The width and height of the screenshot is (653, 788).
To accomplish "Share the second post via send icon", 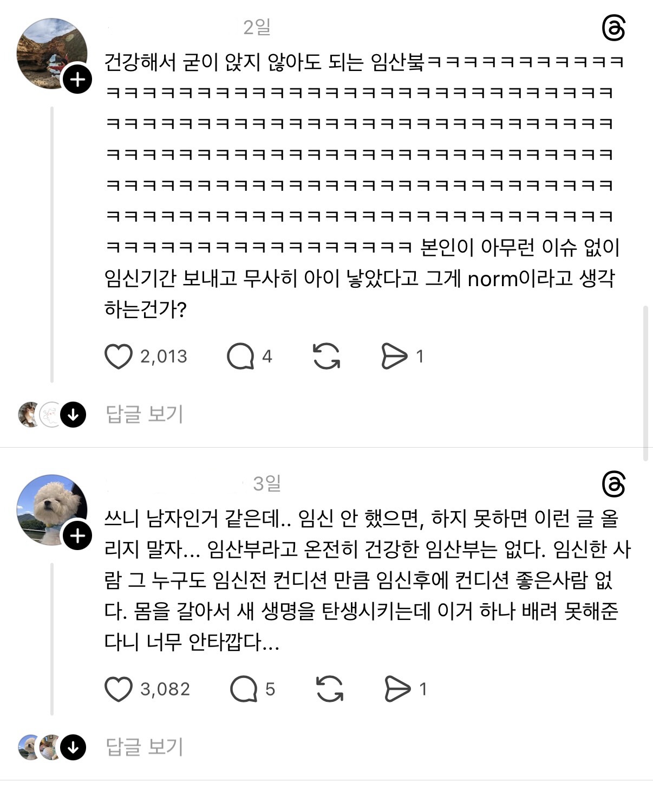I will pyautogui.click(x=397, y=689).
